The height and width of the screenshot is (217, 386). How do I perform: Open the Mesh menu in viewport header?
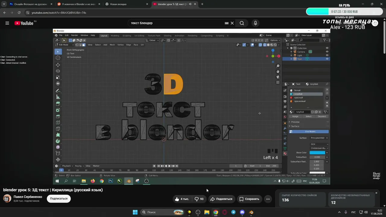point(112,45)
